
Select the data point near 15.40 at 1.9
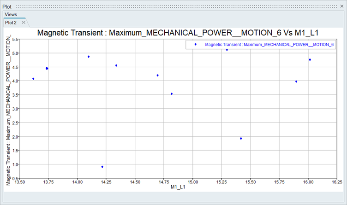point(241,139)
